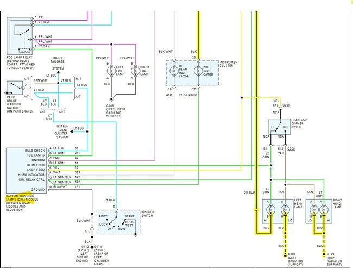Click the left headlamp LO bulb symbol
This screenshot has height=268, width=353.
tap(285, 210)
